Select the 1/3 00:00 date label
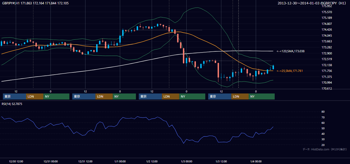 pos(187,161)
